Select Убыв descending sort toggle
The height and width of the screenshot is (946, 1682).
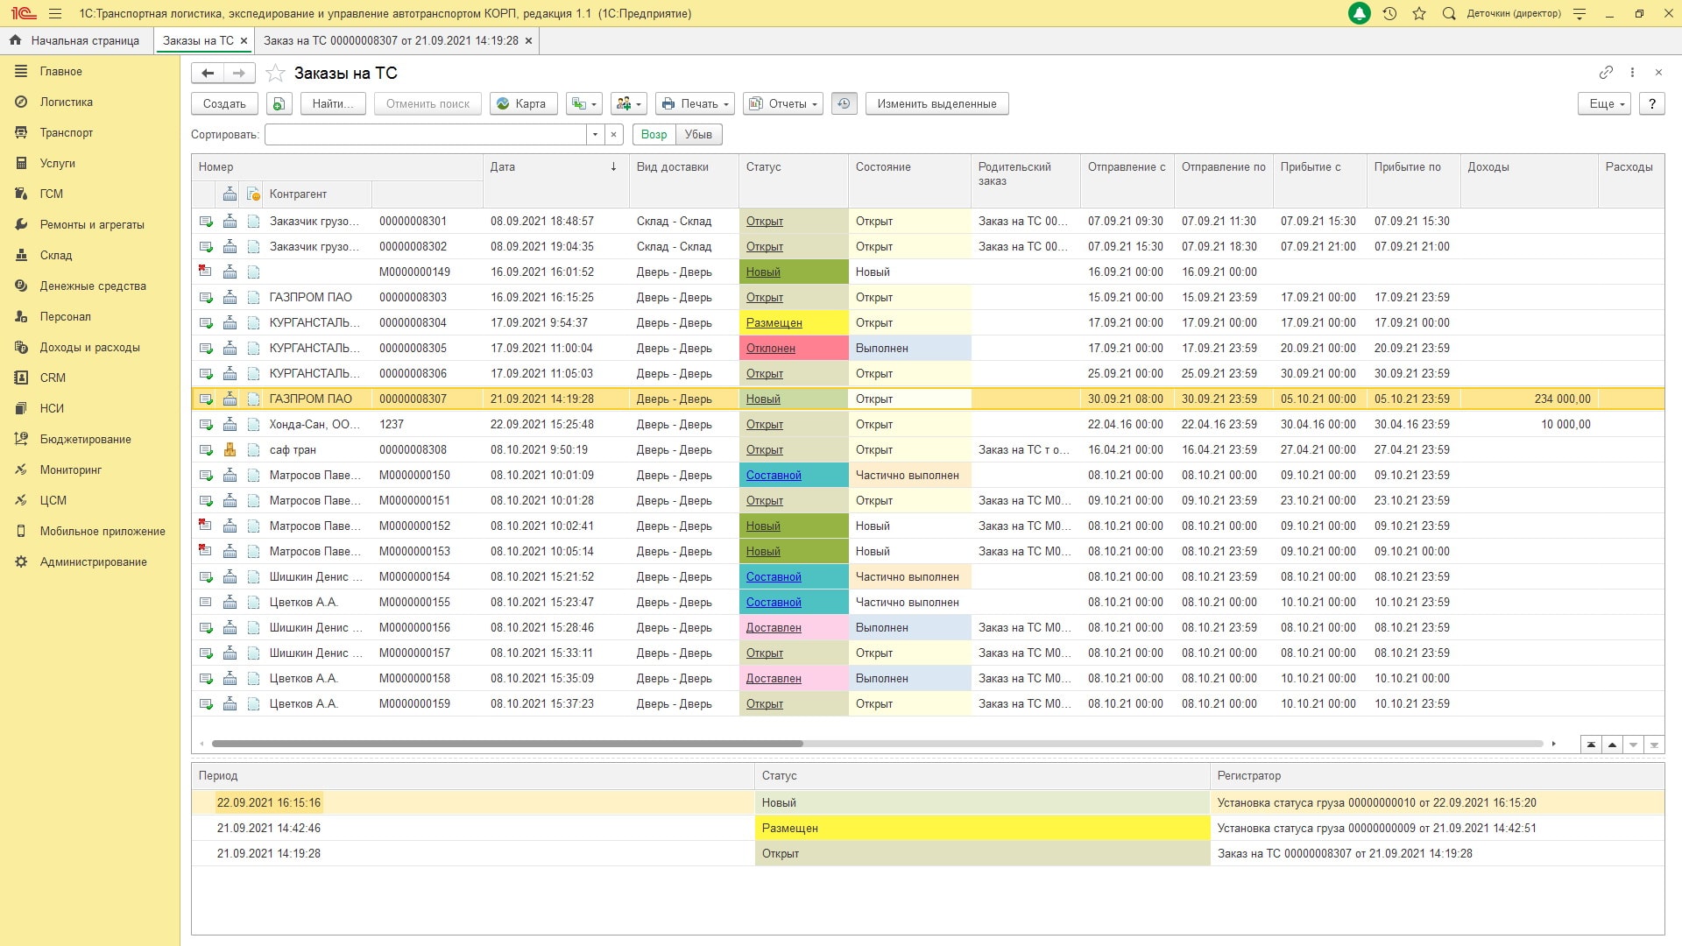(x=698, y=134)
